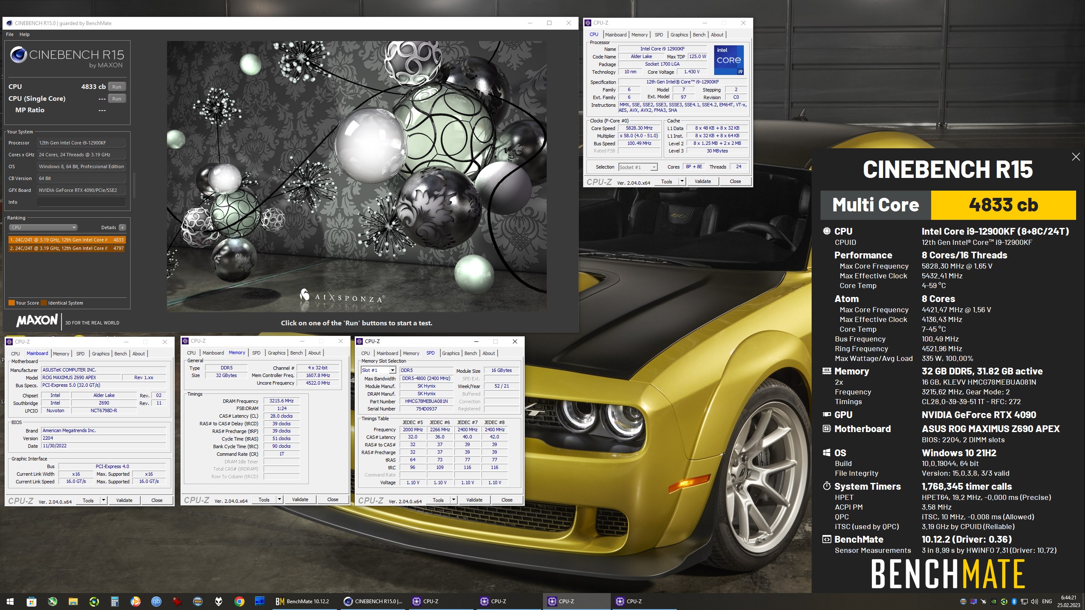The image size is (1085, 610).
Task: Click Validate in CPU-Z SPD window
Action: click(x=474, y=500)
